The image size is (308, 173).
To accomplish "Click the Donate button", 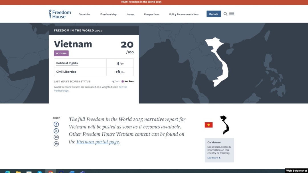I will click(x=214, y=14).
